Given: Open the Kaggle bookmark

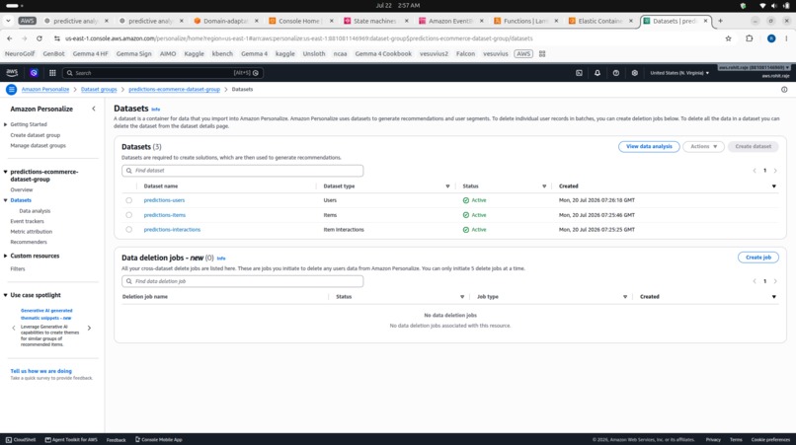Looking at the screenshot, I should [x=194, y=54].
